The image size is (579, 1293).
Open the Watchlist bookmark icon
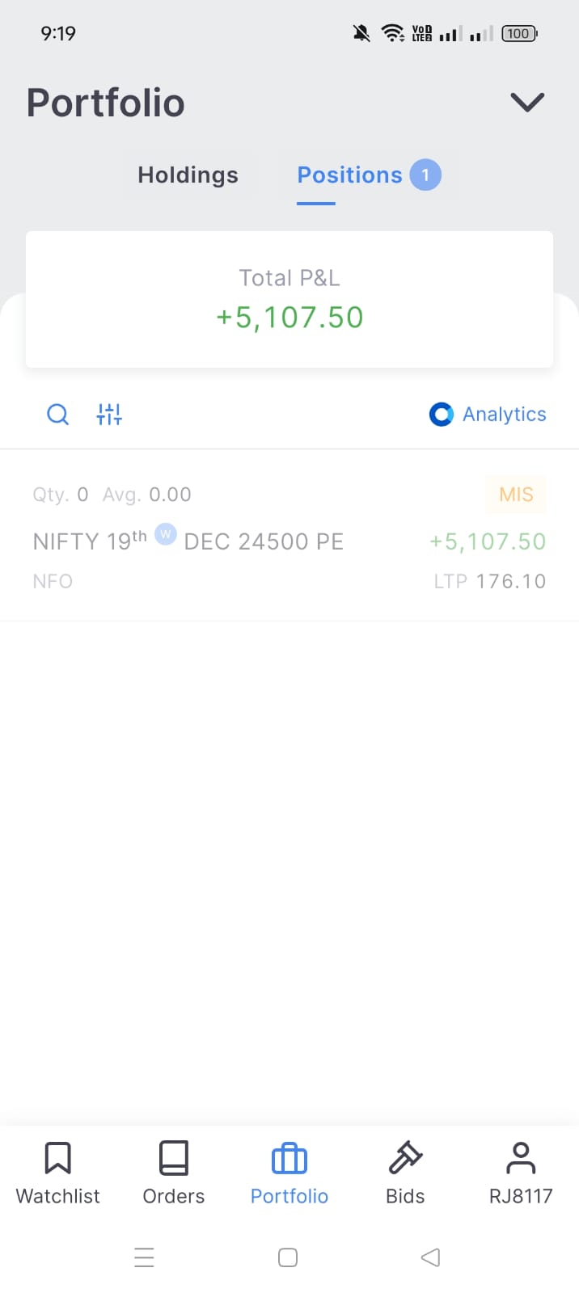[57, 1158]
